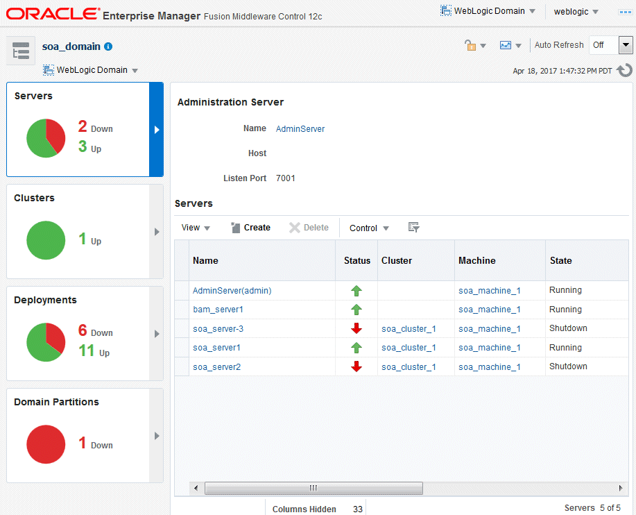Viewport: 636px width, 515px height.
Task: Click the scrollbar left arrow
Action: click(196, 488)
